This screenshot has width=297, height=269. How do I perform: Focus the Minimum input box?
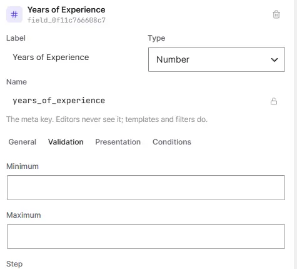click(146, 188)
